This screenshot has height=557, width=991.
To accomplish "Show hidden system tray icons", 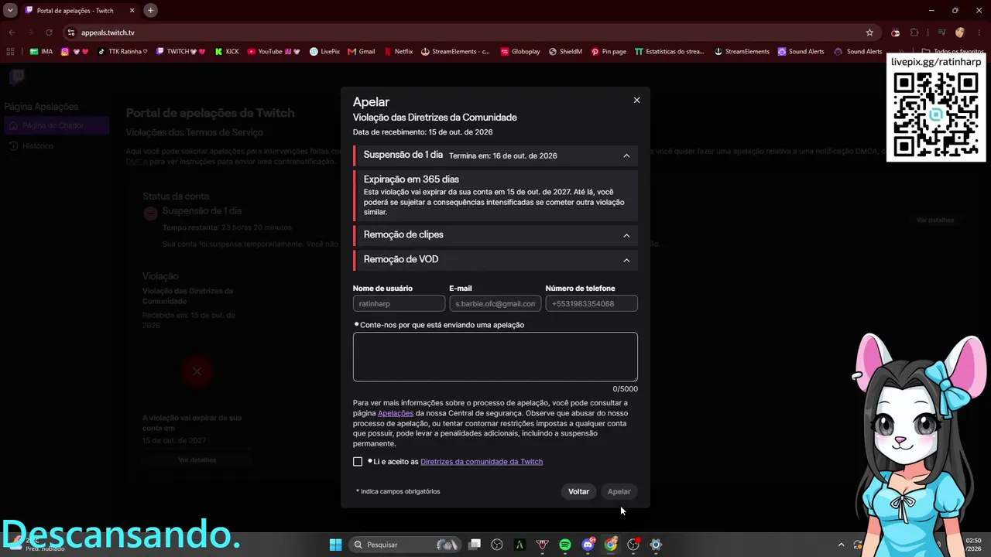I will [841, 545].
